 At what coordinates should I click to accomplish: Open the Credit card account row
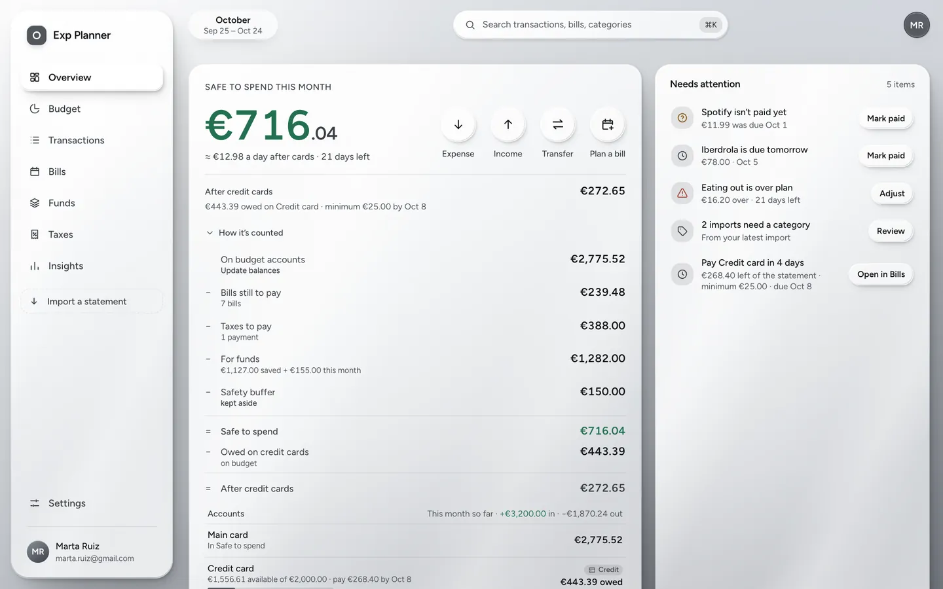tap(415, 574)
